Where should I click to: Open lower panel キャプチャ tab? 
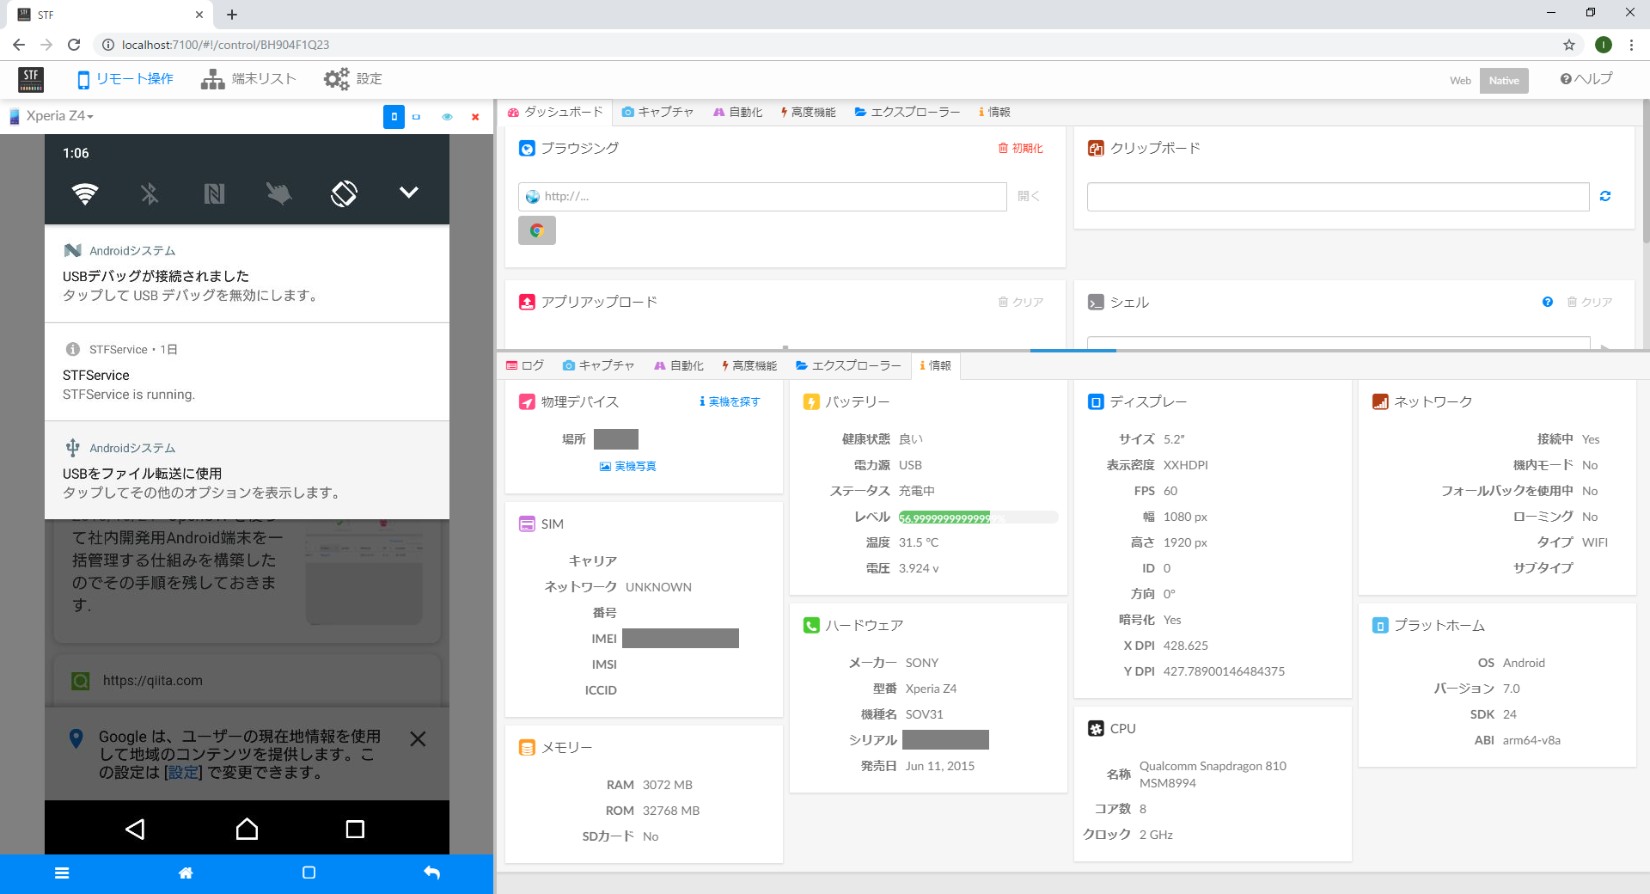[x=598, y=366]
